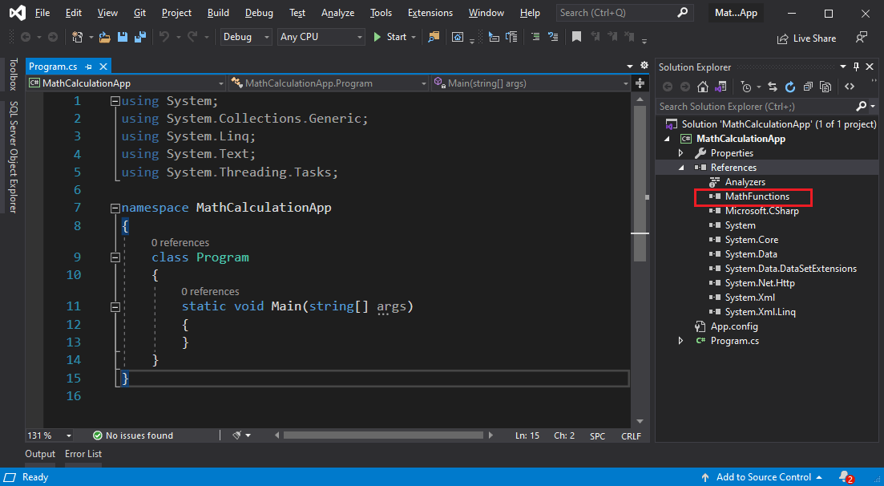
Task: Switch to the Error List tab
Action: [x=83, y=453]
